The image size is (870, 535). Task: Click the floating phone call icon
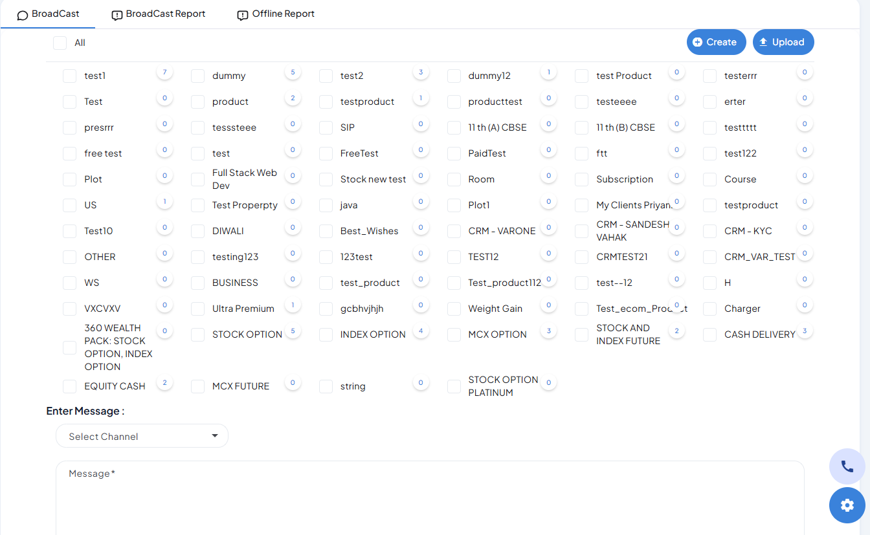point(847,466)
